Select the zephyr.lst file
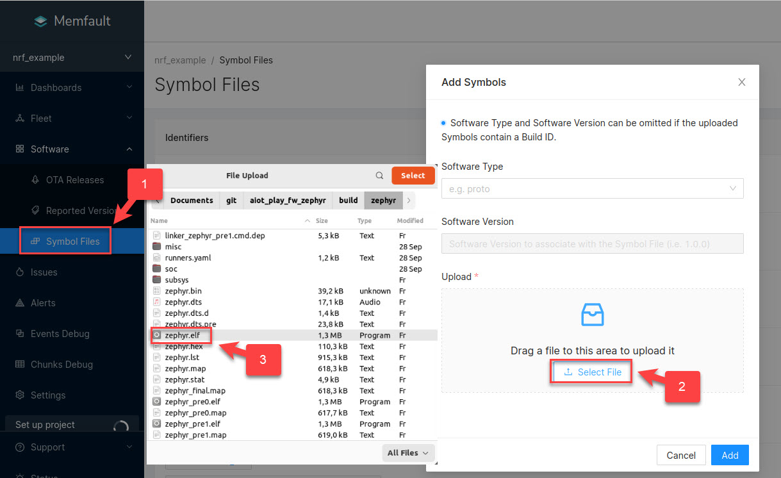The width and height of the screenshot is (781, 478). (x=293, y=358)
